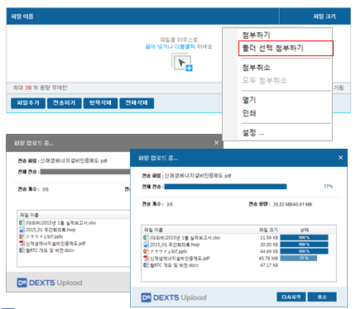
Task: Click the docx file icon in the blue upload dialog
Action: click(146, 265)
